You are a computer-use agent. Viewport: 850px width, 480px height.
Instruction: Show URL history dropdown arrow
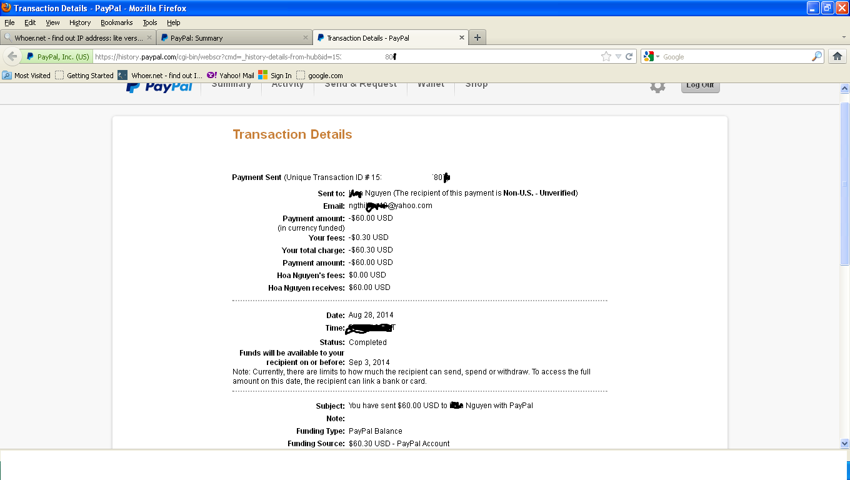618,56
